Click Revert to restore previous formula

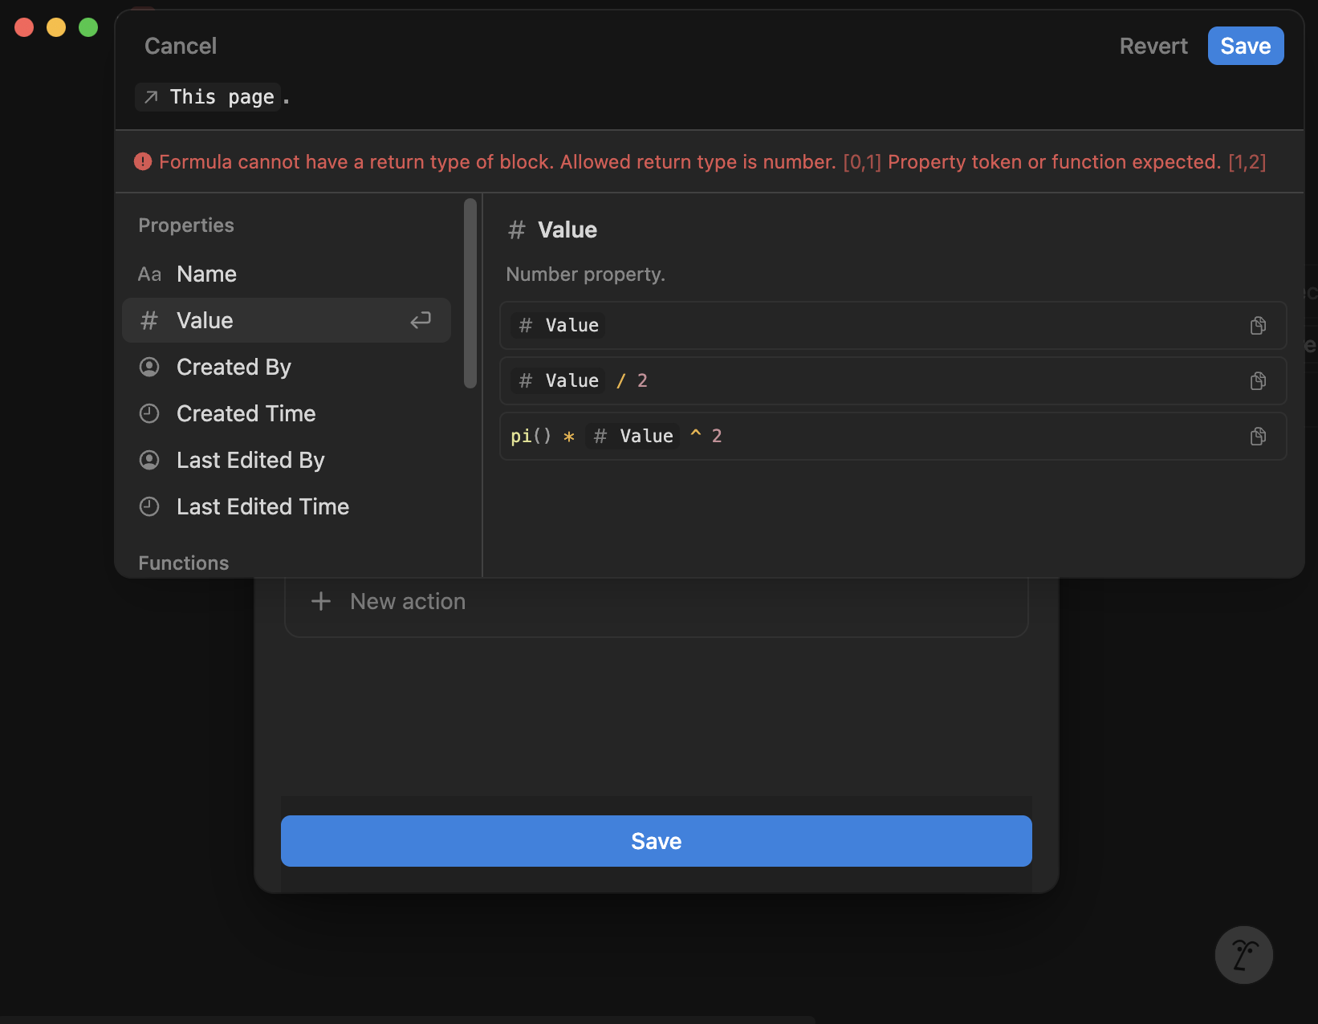coord(1153,46)
